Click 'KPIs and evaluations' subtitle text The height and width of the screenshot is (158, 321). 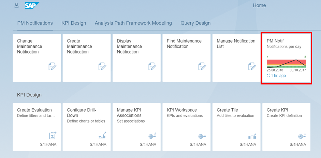coord(185,116)
